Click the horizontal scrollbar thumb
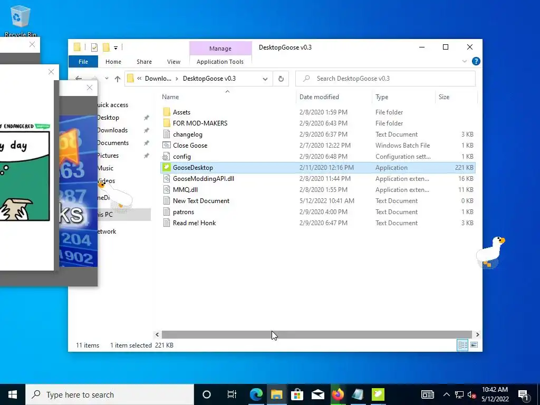This screenshot has width=540, height=405. (x=316, y=334)
